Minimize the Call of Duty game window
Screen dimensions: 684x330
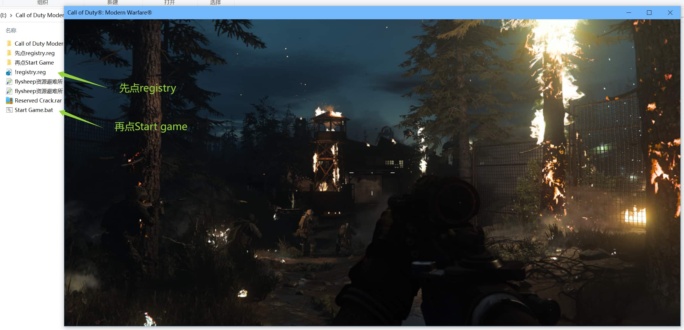[x=629, y=12]
